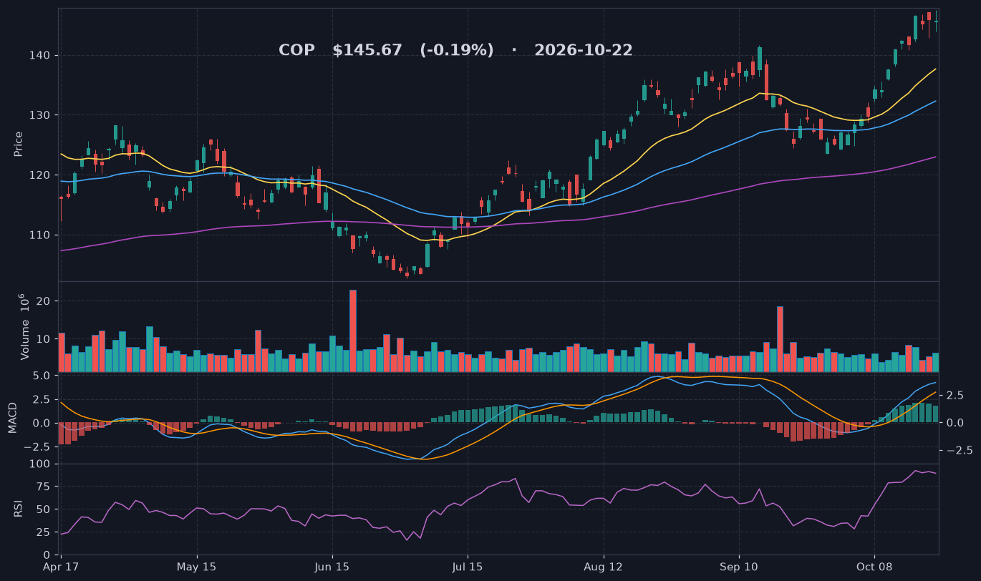
Task: Click the 140 tick on the Price axis
Action: pyautogui.click(x=40, y=56)
